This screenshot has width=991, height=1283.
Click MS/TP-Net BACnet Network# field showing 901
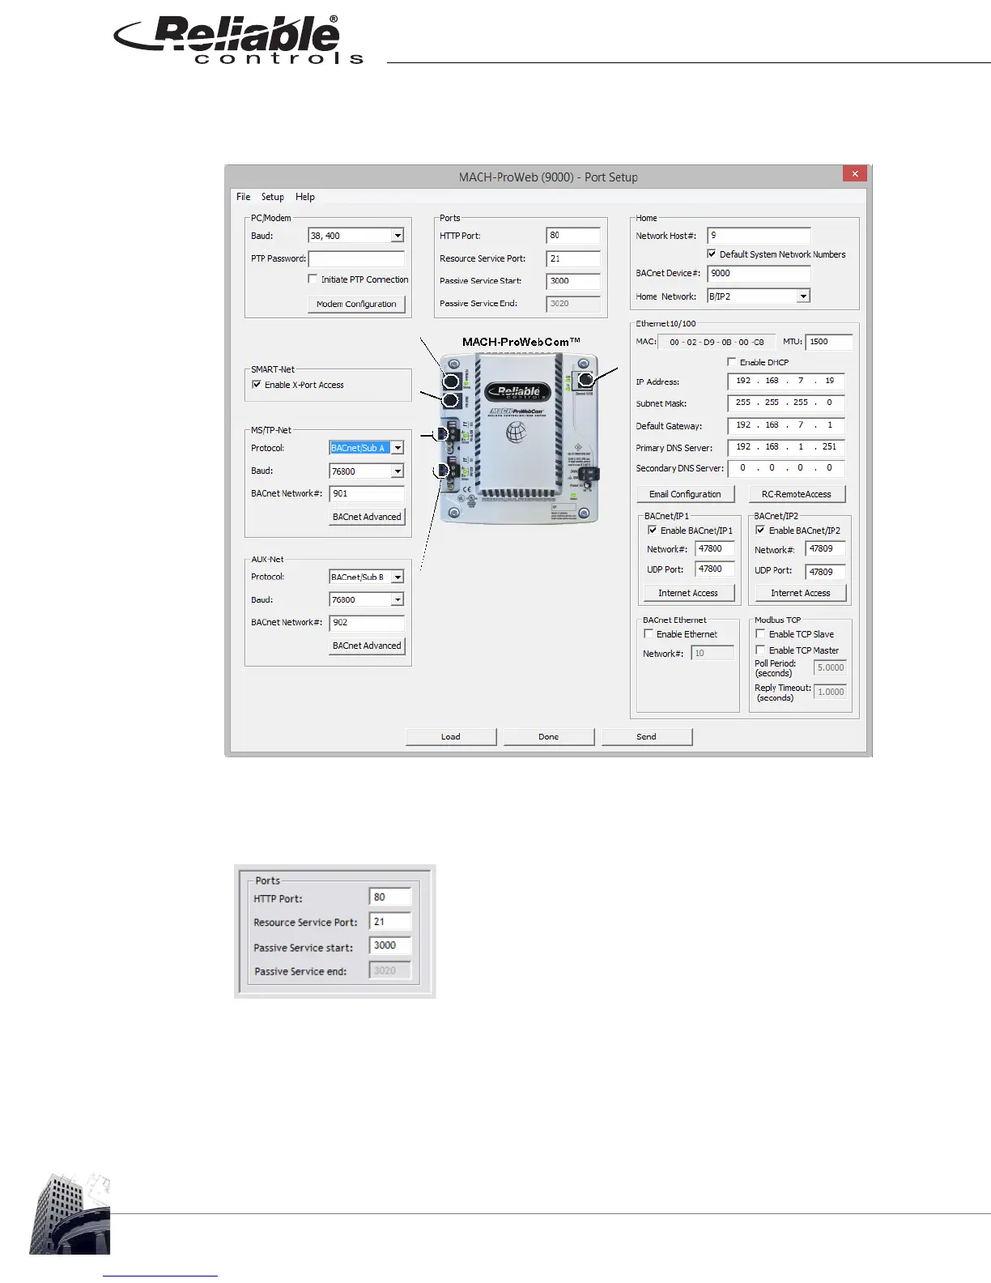367,494
